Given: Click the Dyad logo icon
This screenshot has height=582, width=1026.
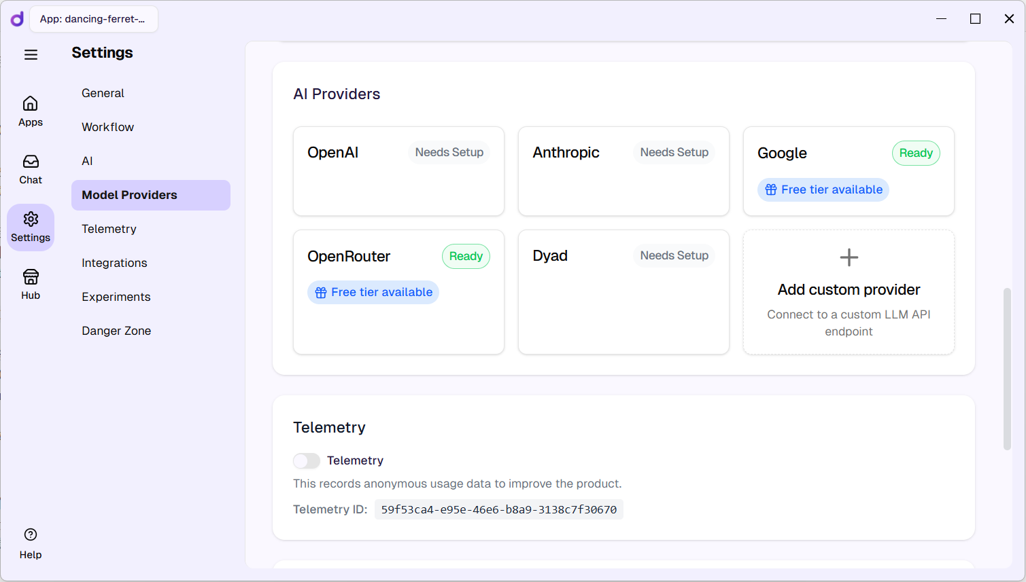Looking at the screenshot, I should 17,19.
